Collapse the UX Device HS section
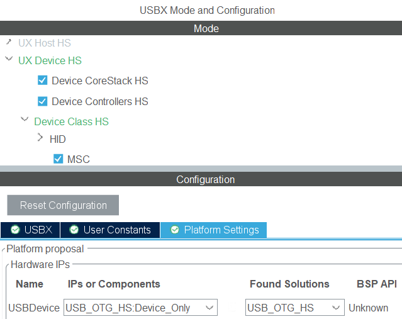 8,60
